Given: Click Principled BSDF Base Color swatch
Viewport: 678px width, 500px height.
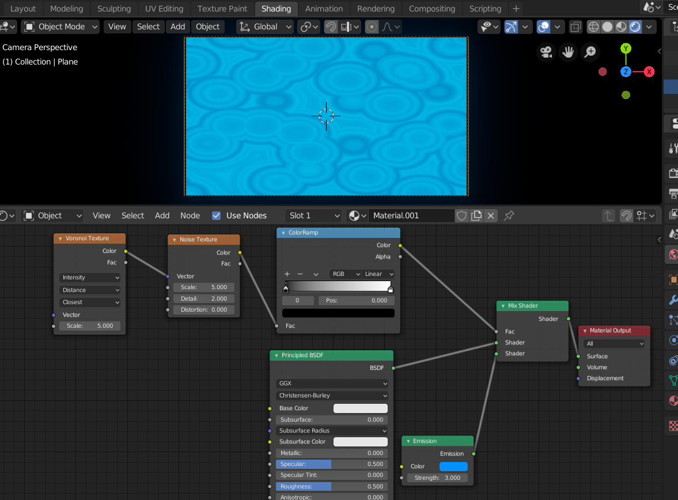Looking at the screenshot, I should (360, 408).
